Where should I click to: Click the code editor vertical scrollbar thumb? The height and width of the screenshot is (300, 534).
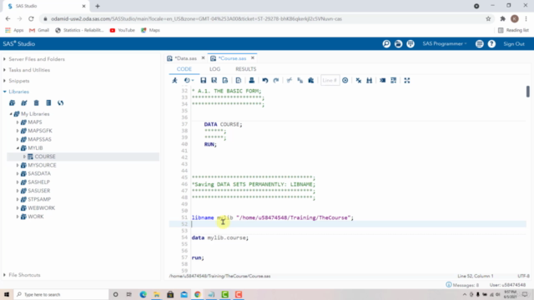528,92
